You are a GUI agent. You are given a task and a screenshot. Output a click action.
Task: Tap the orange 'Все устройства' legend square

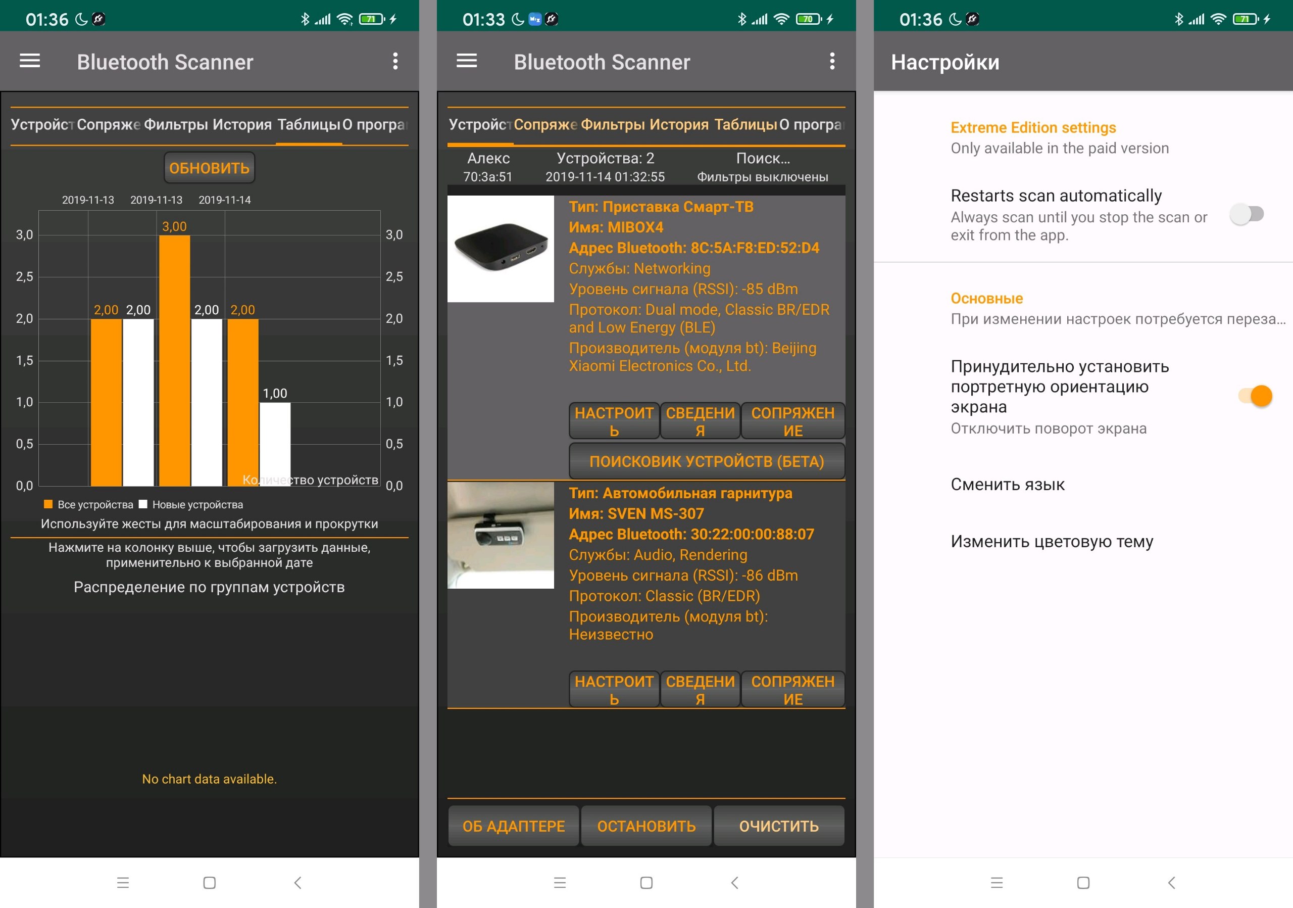click(48, 504)
